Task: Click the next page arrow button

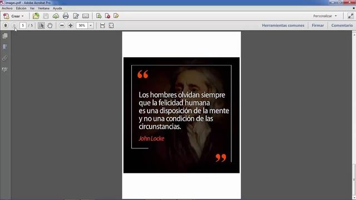Action: point(14,26)
